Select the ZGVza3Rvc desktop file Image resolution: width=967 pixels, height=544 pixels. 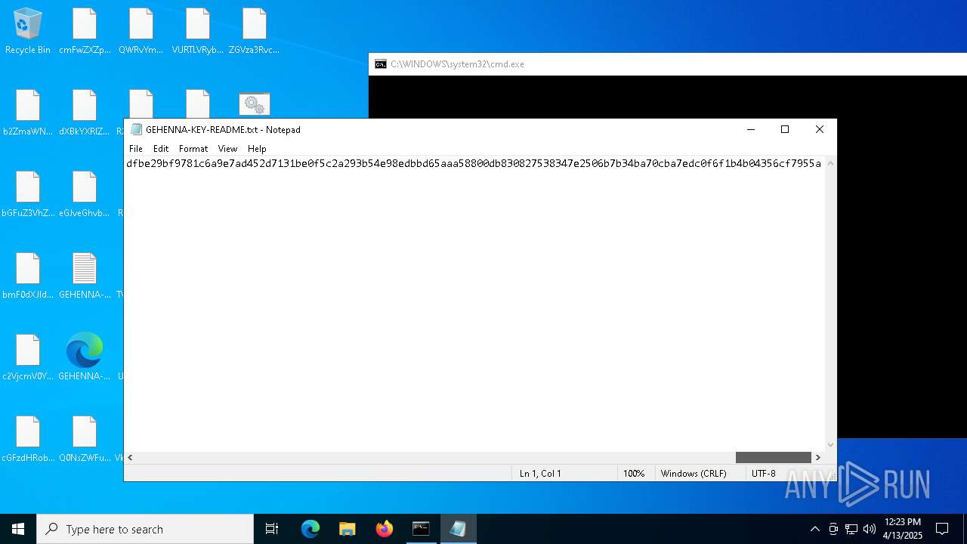tap(255, 31)
